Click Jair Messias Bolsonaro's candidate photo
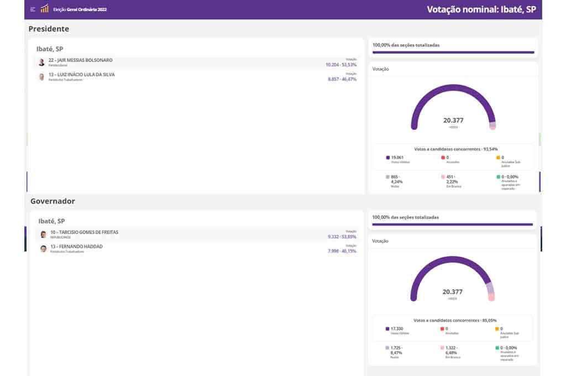The height and width of the screenshot is (376, 566). 41,62
